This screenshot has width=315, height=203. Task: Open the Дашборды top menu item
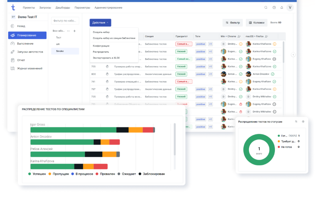(x=63, y=7)
